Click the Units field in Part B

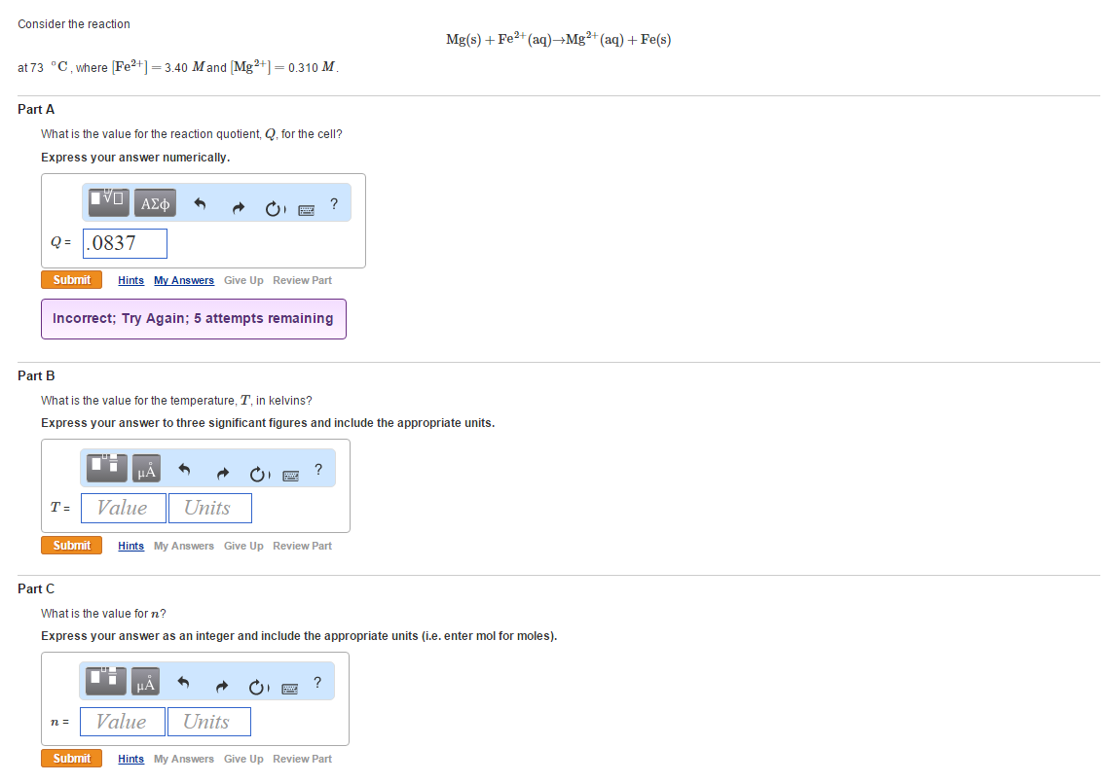(x=209, y=508)
